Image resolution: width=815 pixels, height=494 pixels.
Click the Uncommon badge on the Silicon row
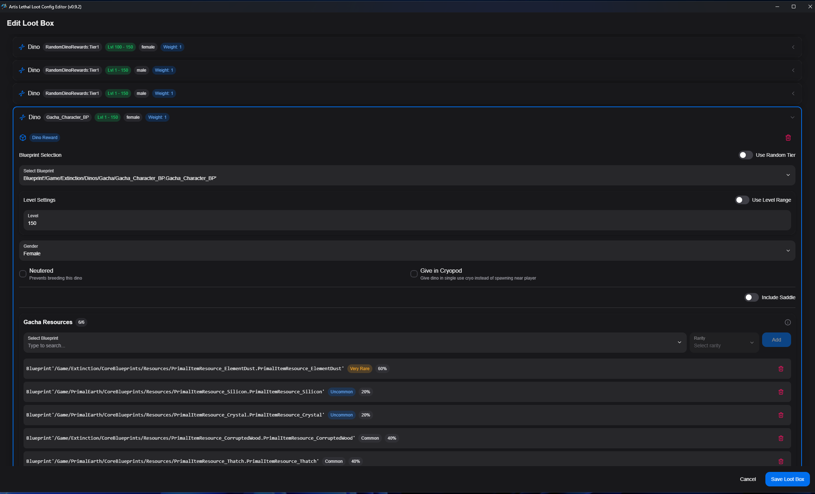(x=342, y=392)
